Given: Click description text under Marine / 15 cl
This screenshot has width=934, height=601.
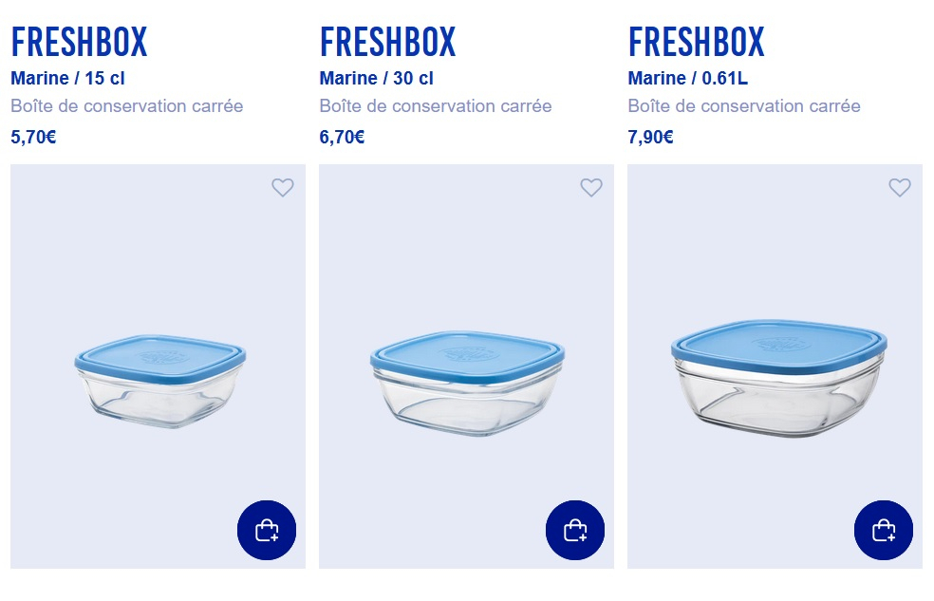Looking at the screenshot, I should (x=127, y=106).
